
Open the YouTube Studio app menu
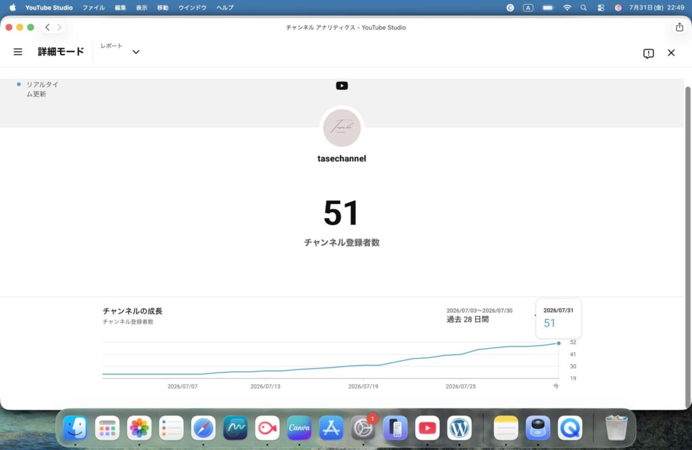49,7
